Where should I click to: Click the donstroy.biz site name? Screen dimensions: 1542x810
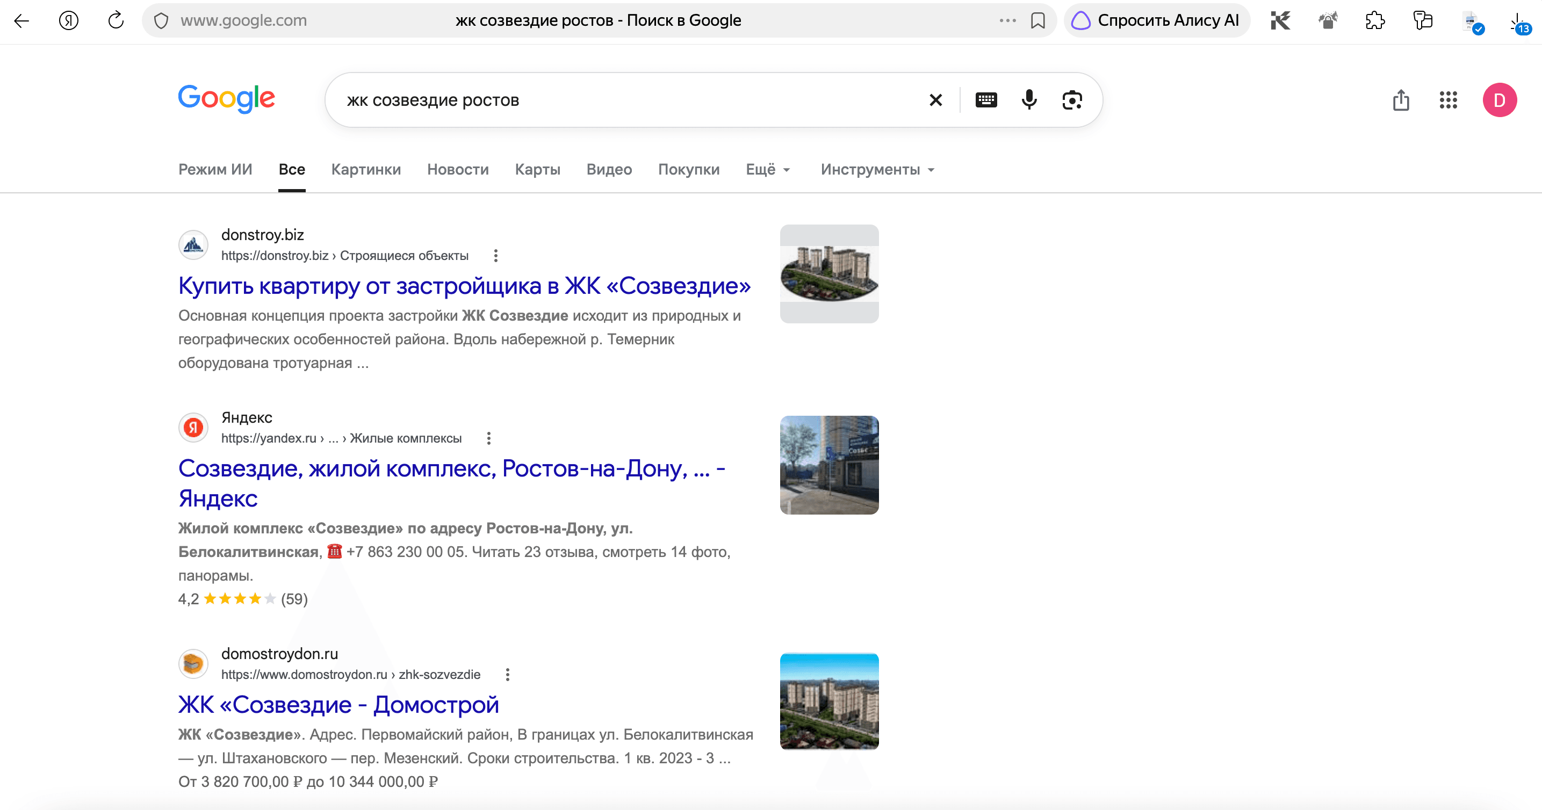[263, 235]
